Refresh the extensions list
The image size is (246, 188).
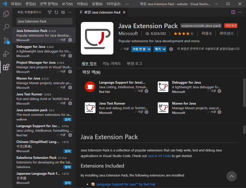point(56,12)
